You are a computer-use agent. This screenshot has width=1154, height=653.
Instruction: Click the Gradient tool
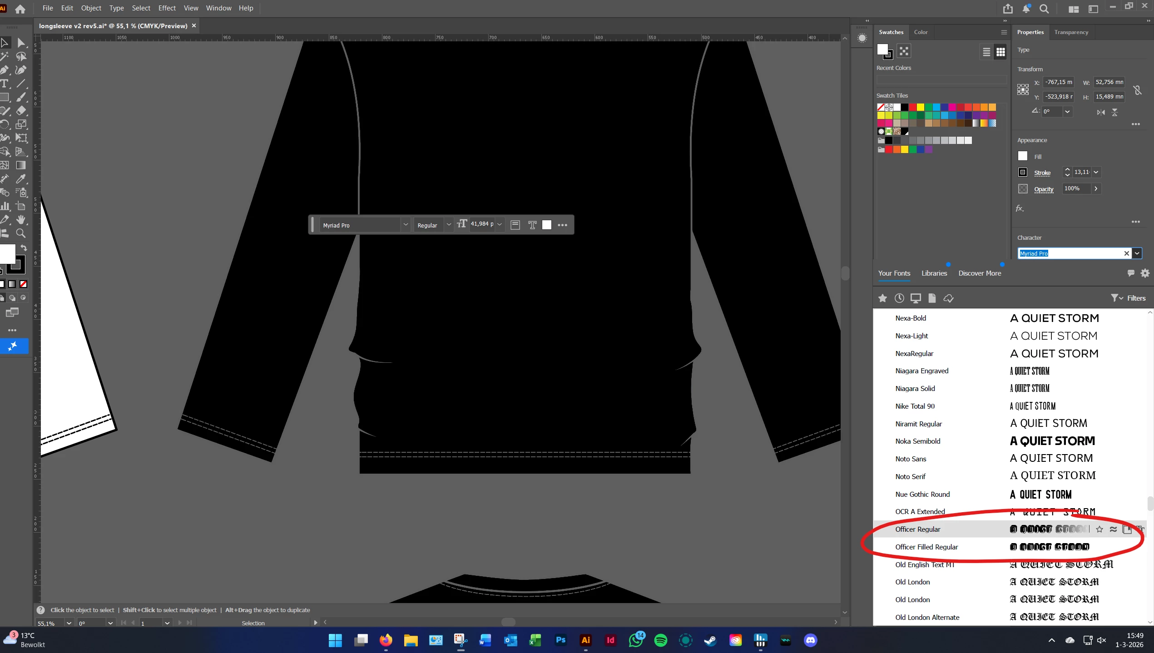(21, 165)
